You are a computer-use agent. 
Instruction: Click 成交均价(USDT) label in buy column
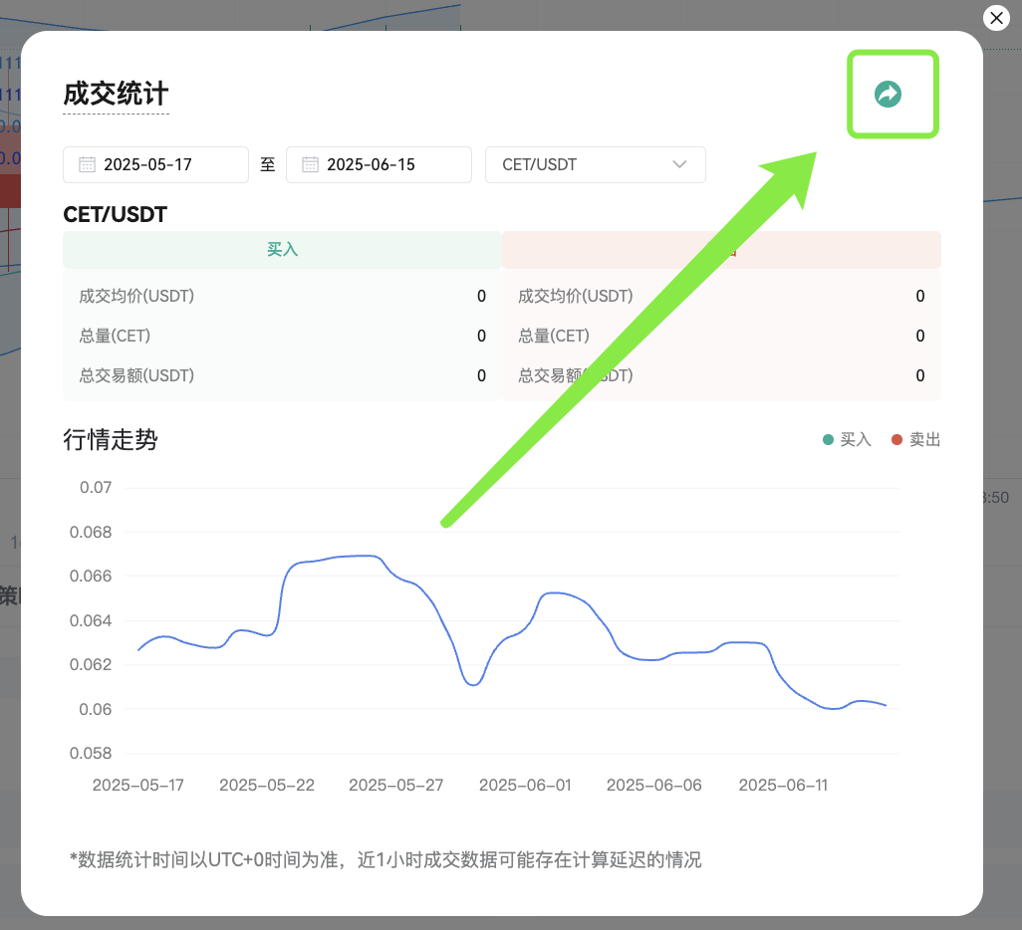click(x=136, y=296)
